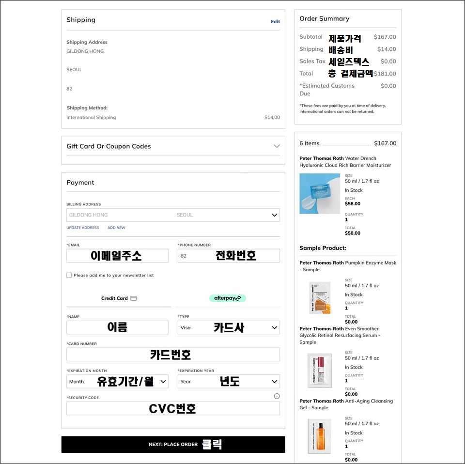Click the International Shipping method text
Screen dimensions: 465x464
click(x=91, y=117)
